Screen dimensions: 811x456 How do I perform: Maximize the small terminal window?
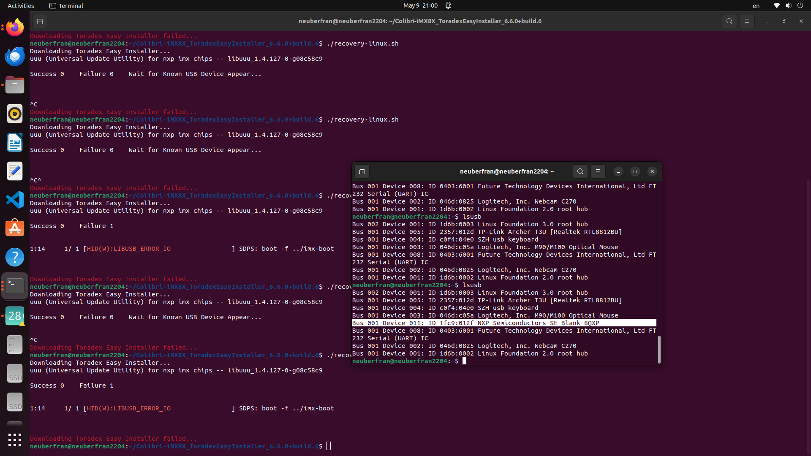point(635,171)
